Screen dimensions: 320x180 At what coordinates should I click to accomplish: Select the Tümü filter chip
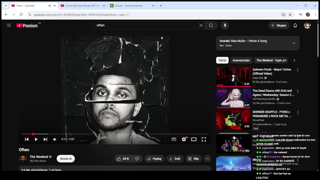tap(222, 60)
